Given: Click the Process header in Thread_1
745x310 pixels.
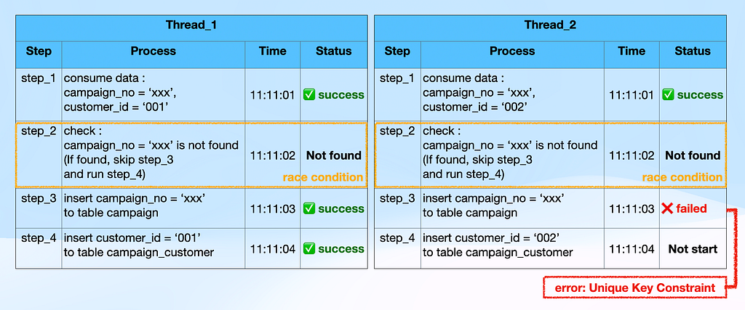Looking at the screenshot, I should click(154, 52).
